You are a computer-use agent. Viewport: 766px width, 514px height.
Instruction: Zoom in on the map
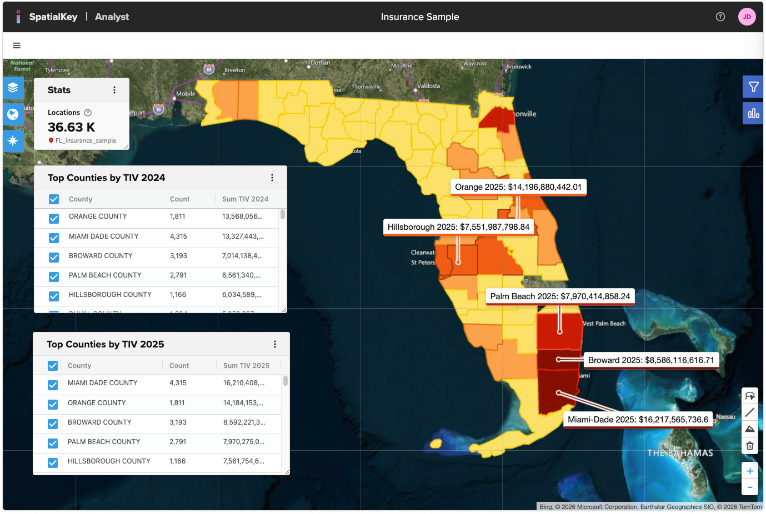[750, 471]
